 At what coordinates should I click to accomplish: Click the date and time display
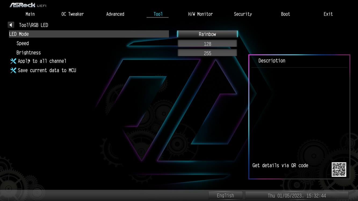(x=297, y=196)
